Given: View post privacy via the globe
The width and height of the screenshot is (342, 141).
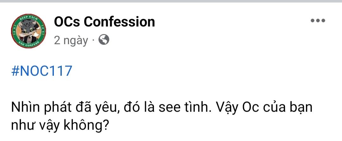Looking at the screenshot, I should click(104, 40).
